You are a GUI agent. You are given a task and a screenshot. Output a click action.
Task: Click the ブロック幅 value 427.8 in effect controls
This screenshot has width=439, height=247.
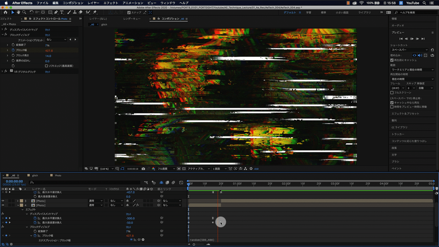[49, 50]
